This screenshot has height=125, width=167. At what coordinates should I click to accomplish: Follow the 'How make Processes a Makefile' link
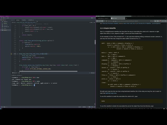pos(110,23)
